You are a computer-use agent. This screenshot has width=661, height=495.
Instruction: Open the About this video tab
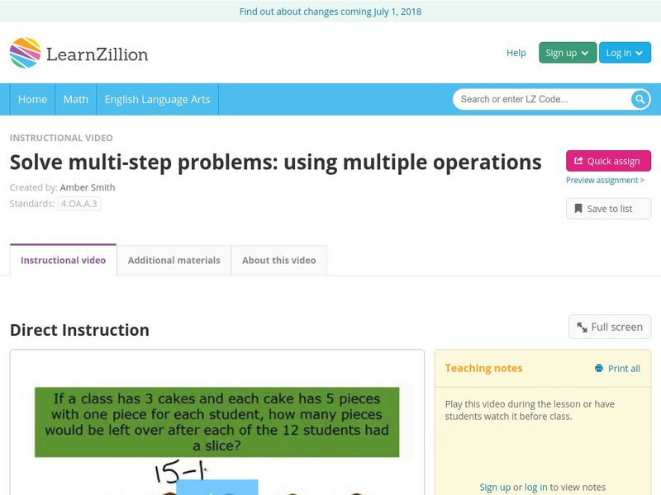pyautogui.click(x=278, y=260)
